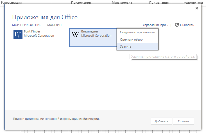Viewport: 206px width, 133px height.
Task: Open the Управление при... link
Action: [x=155, y=25]
